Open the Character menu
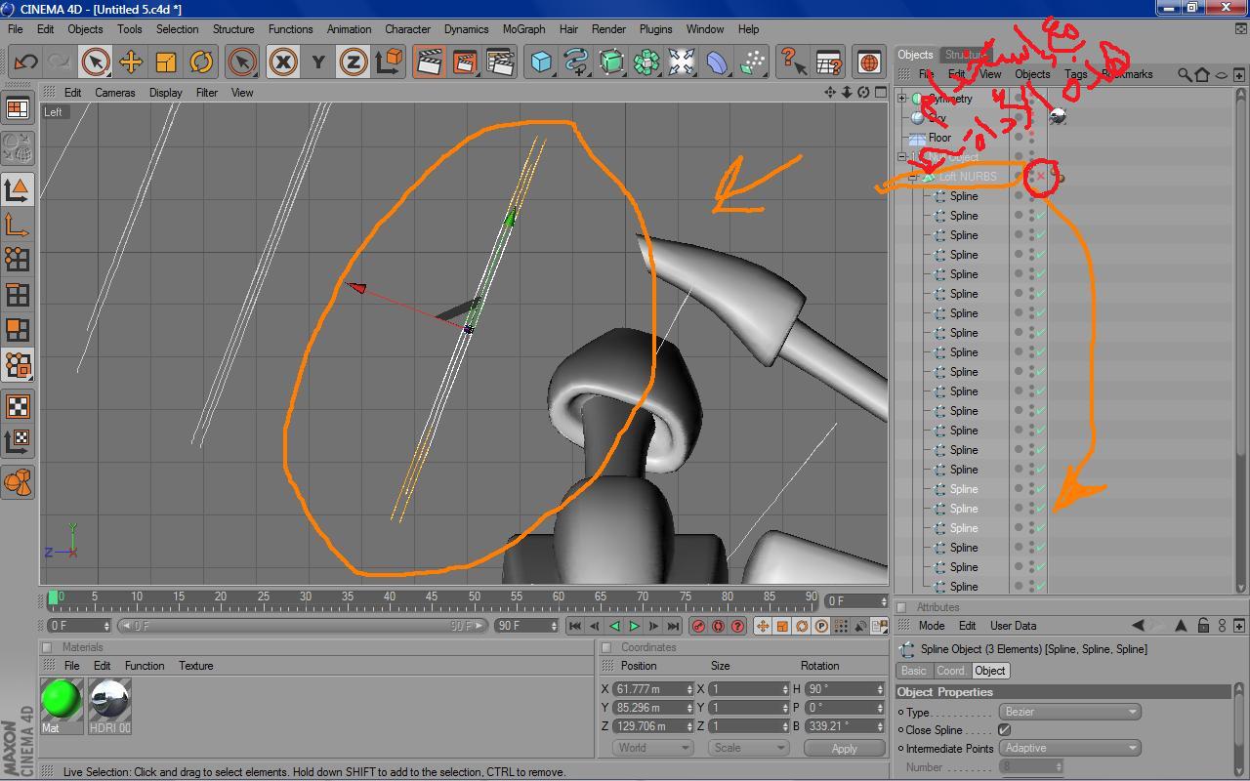 (x=407, y=29)
